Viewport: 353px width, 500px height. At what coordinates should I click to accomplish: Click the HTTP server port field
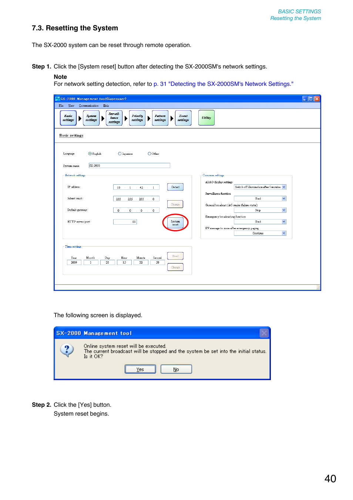tap(125, 222)
